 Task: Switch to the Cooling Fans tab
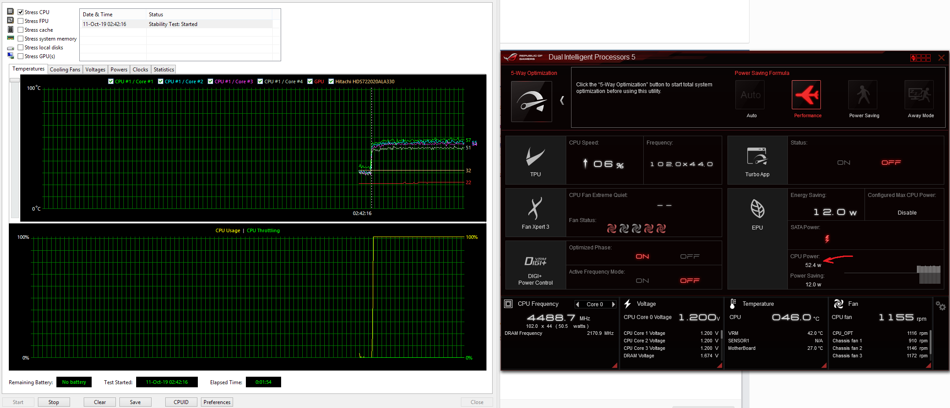pyautogui.click(x=65, y=70)
